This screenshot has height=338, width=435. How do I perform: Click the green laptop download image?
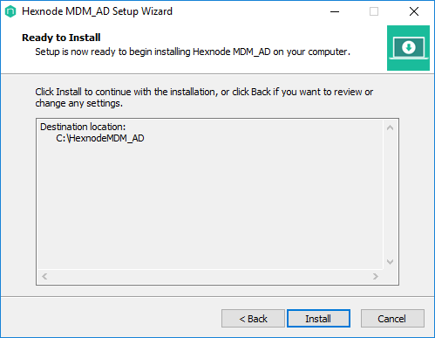(408, 48)
